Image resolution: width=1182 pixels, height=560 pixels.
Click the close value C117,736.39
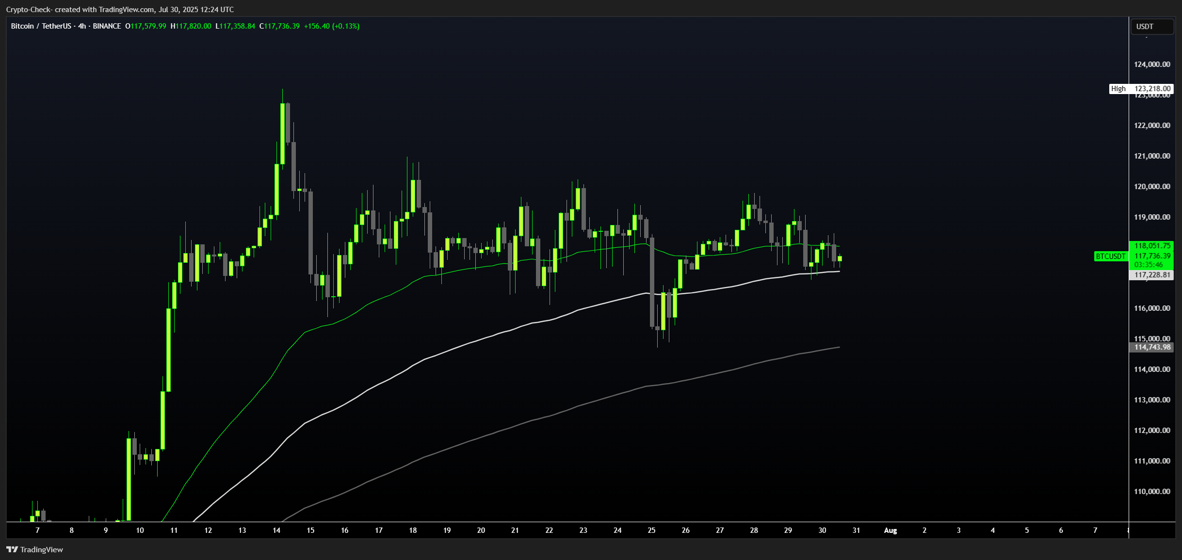[x=279, y=26]
